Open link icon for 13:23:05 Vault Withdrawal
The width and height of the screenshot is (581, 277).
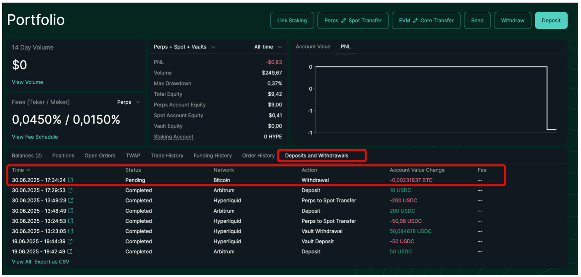point(71,231)
